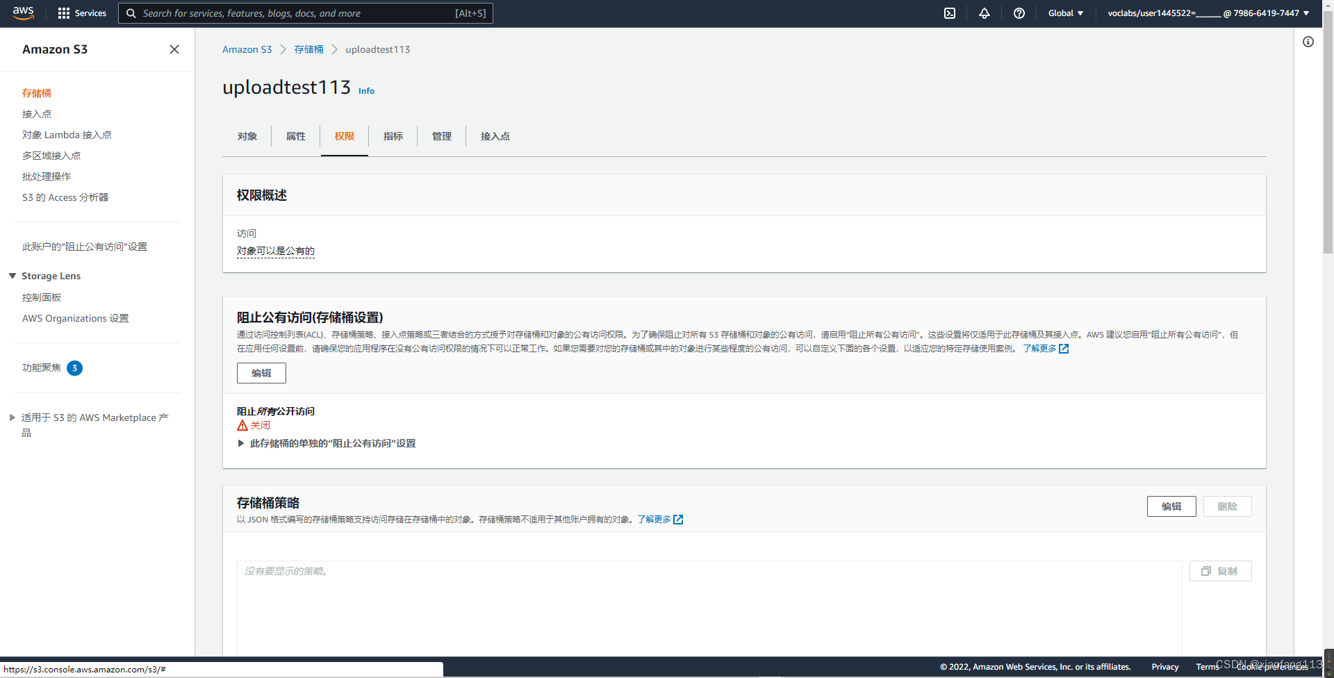Screen dimensions: 1334x678
Task: Open the voclabs account menu
Action: tap(1208, 13)
